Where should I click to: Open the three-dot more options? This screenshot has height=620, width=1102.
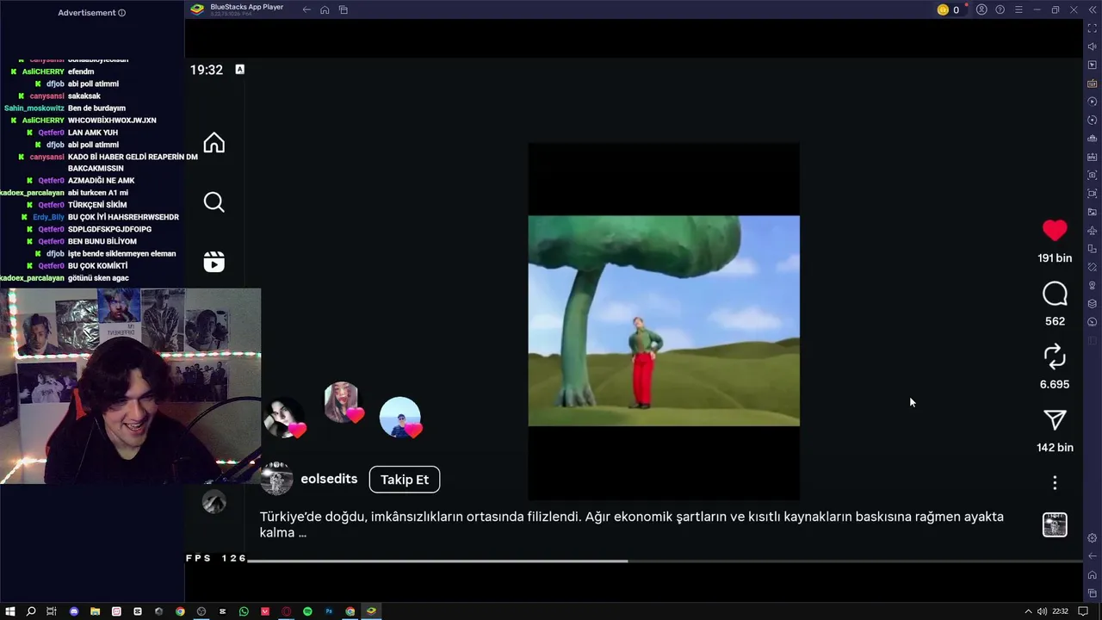click(1055, 483)
